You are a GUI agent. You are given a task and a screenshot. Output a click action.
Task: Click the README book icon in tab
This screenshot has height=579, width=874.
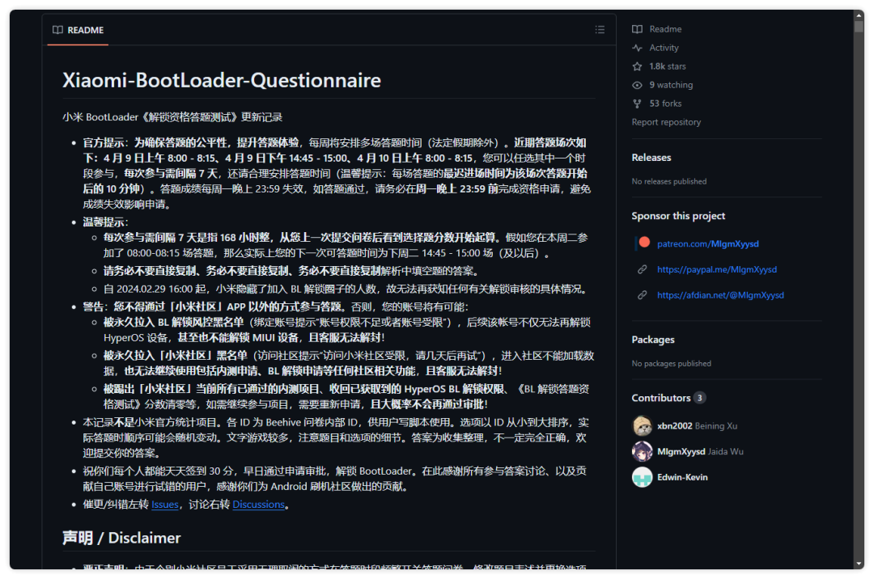57,30
